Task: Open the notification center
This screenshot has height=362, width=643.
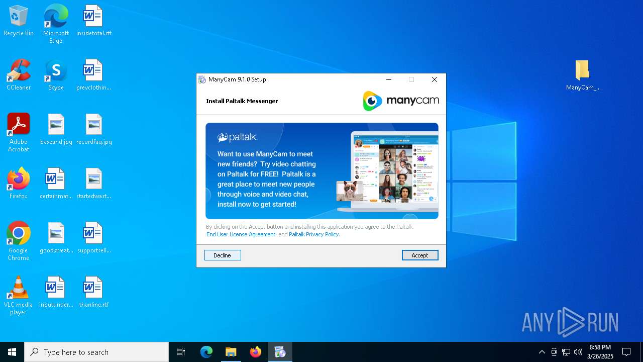Action: click(x=626, y=352)
